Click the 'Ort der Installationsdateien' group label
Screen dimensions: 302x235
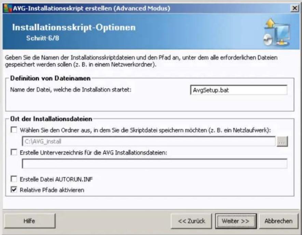(x=51, y=119)
